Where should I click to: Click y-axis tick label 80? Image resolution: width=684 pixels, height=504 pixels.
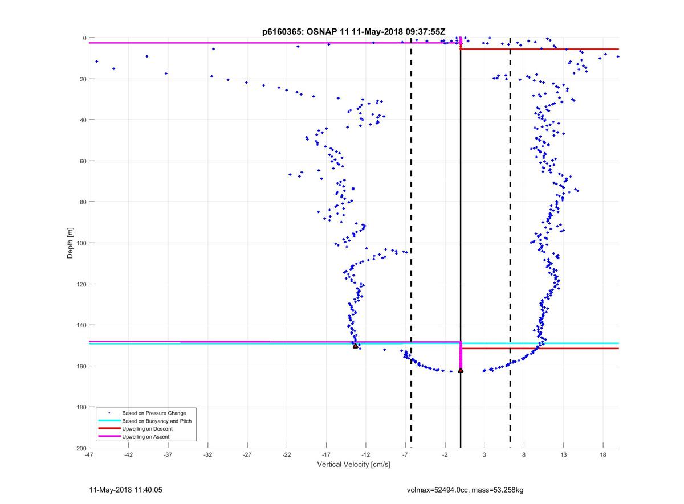point(83,202)
